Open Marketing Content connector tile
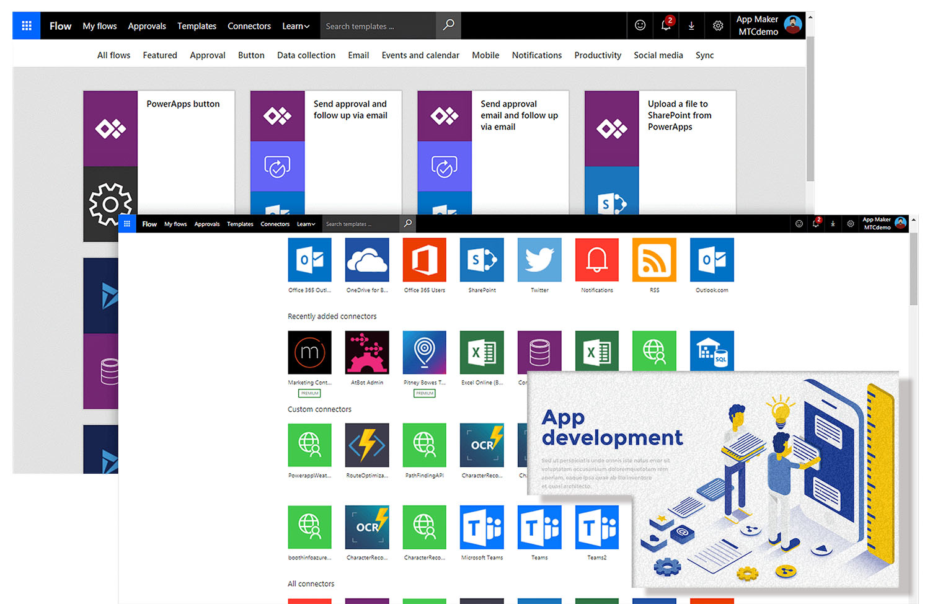 coord(309,352)
